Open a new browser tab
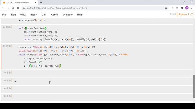The width and height of the screenshot is (195, 109). tap(41, 2)
